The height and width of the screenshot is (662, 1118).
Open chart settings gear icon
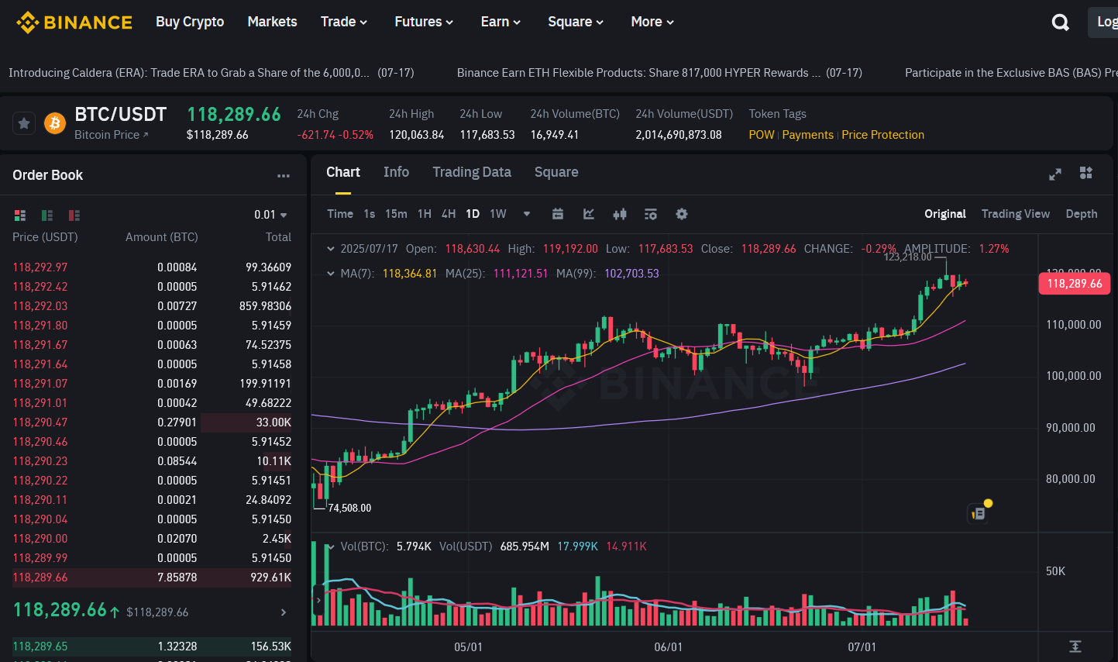coord(682,214)
